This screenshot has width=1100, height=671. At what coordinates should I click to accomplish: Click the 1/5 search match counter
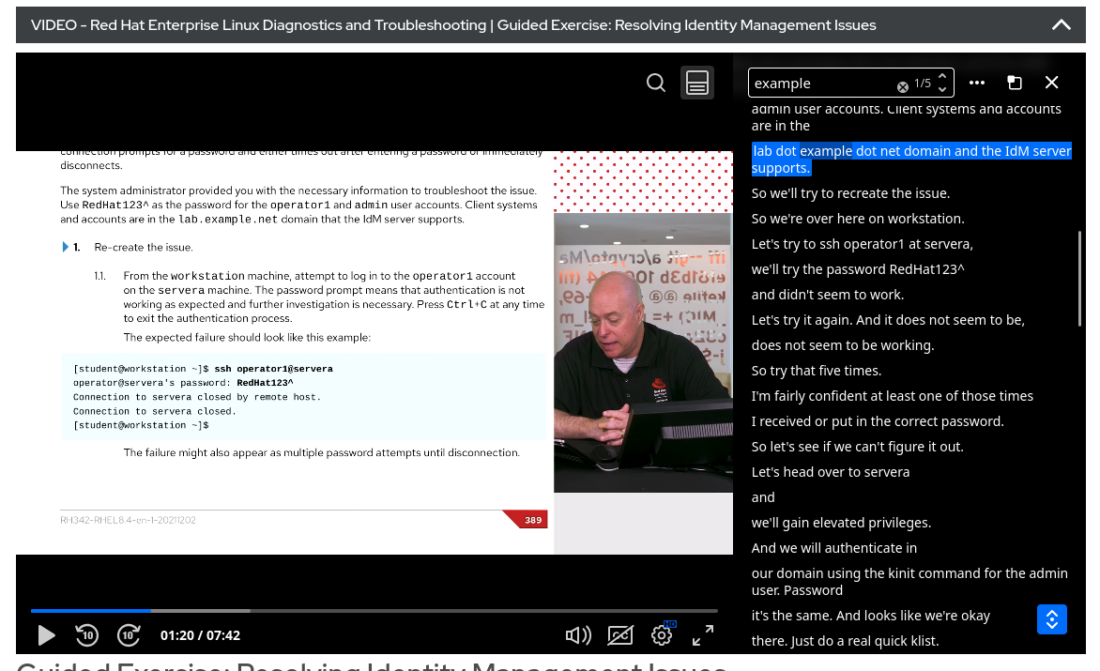pyautogui.click(x=922, y=83)
